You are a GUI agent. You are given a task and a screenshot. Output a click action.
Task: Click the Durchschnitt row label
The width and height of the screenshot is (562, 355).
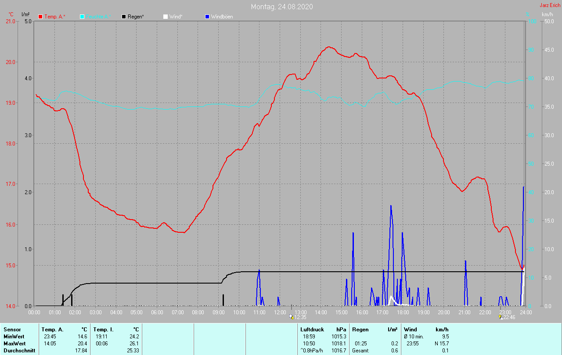click(x=19, y=351)
